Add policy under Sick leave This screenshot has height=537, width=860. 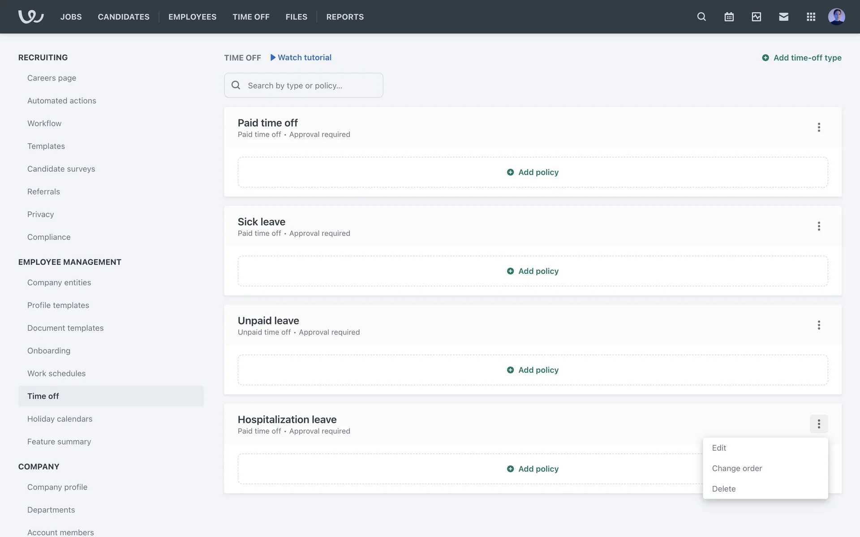(x=533, y=271)
